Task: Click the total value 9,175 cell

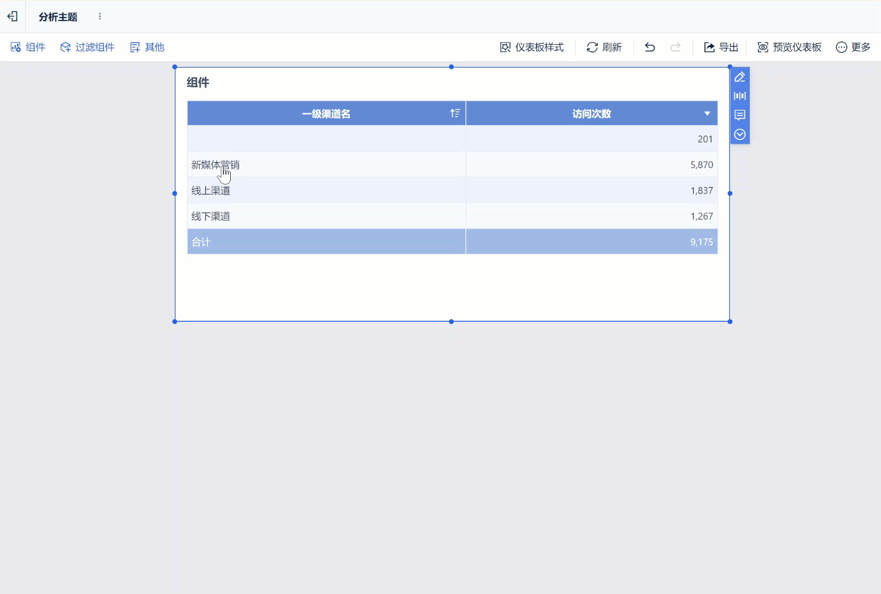Action: [x=592, y=242]
